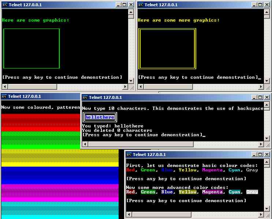
Task: Open control icon of the backspace demo window
Action: click(85, 97)
